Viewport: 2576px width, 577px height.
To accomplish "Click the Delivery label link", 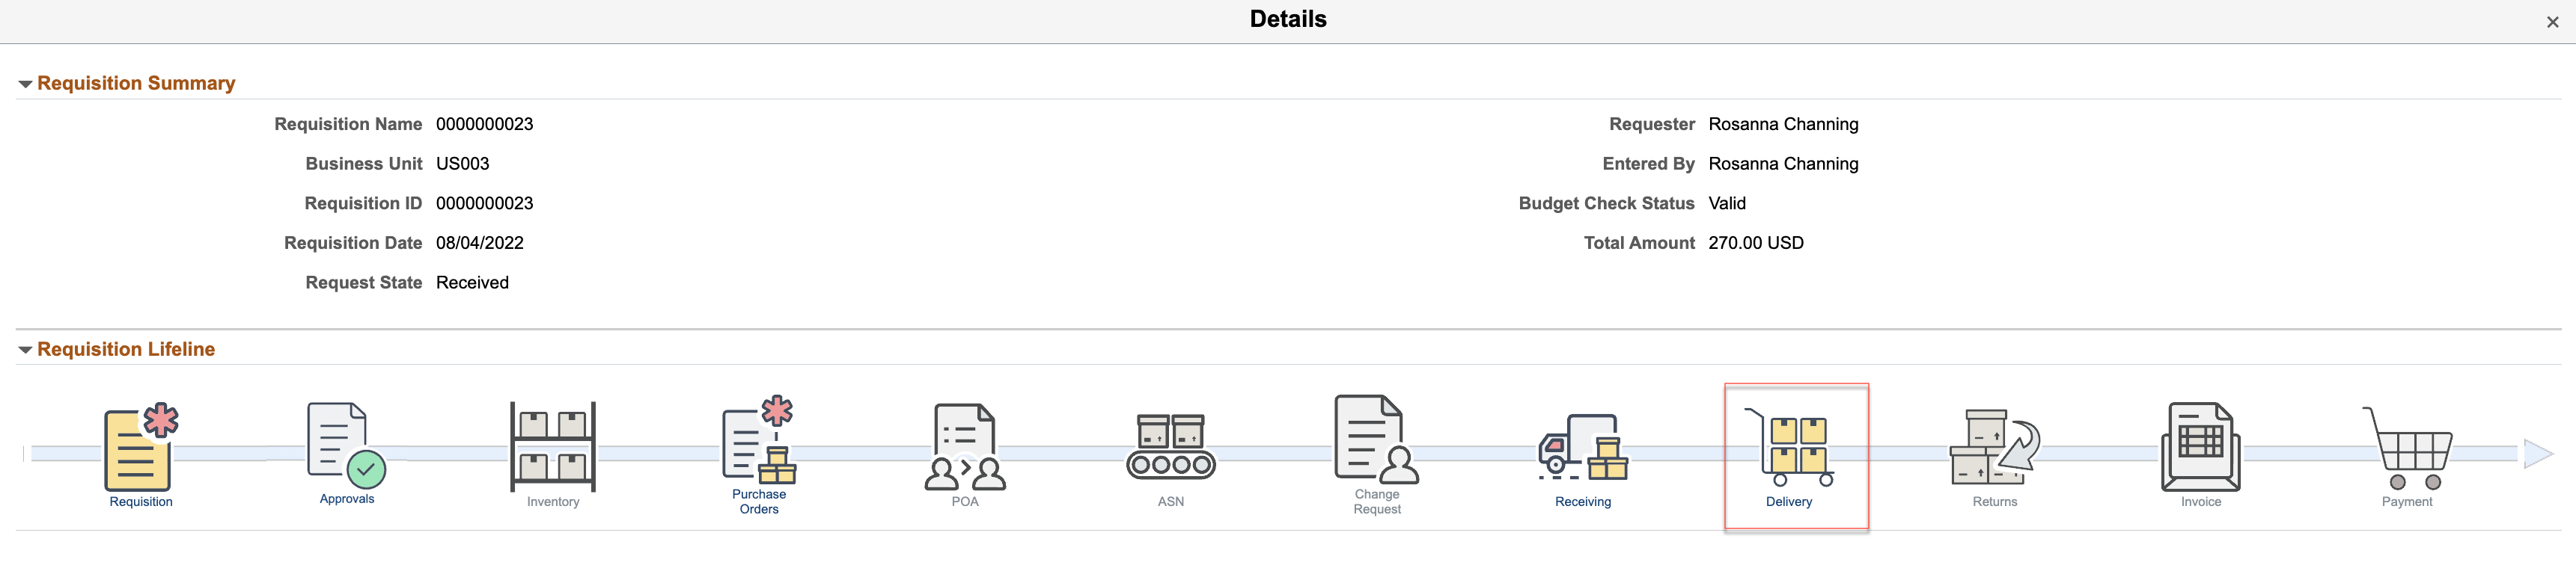I will tap(1788, 501).
